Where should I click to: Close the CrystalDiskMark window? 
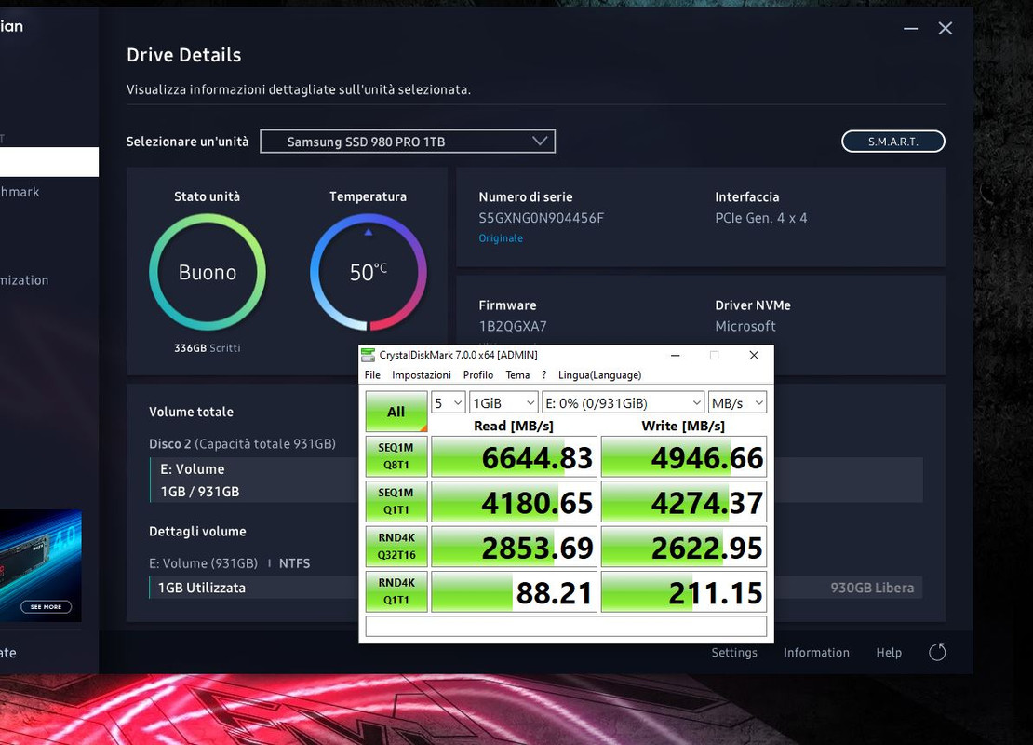point(755,356)
